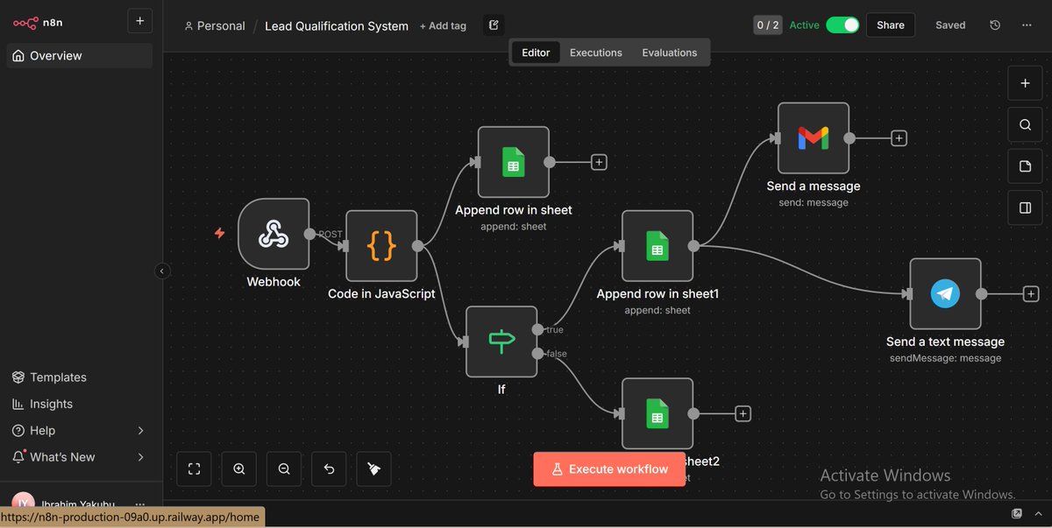Open the Append row in sheet1 node
Image resolution: width=1052 pixels, height=528 pixels.
pos(657,246)
